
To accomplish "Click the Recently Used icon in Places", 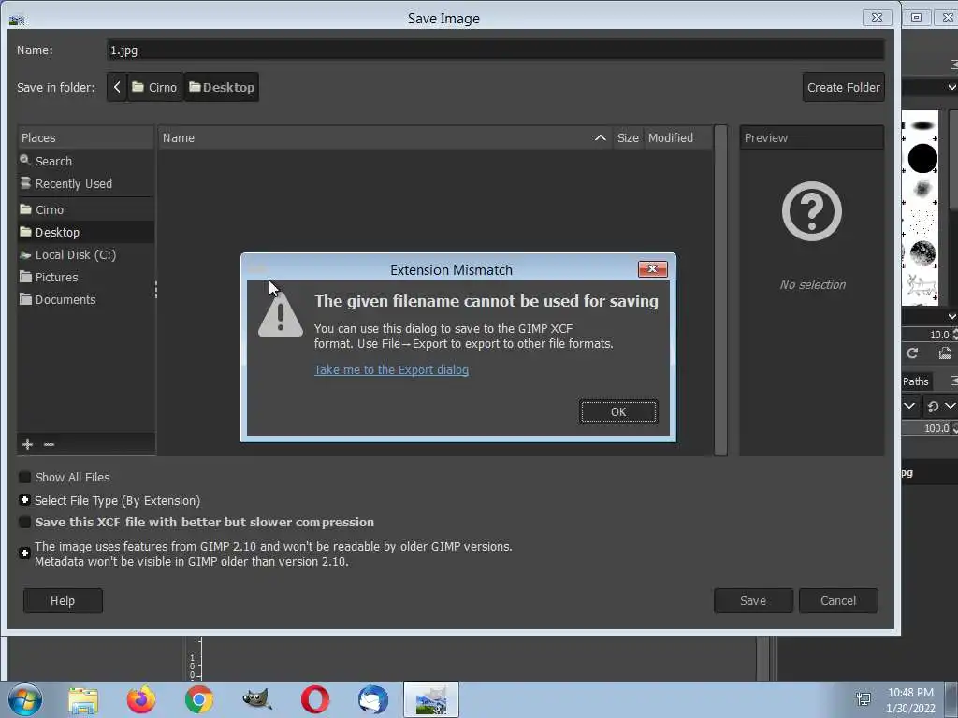I will tap(25, 182).
